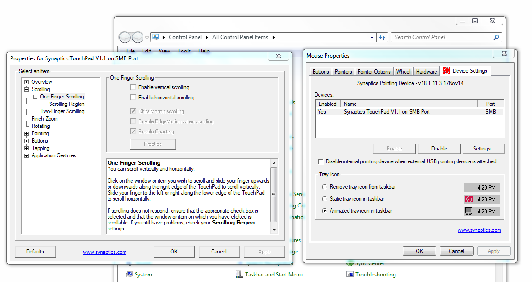The width and height of the screenshot is (532, 282).
Task: Toggle the Enable Coasting checkbox
Action: [x=133, y=131]
